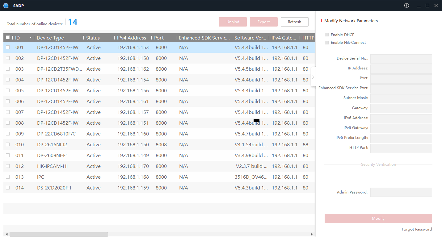Select device DP-22CD6810F/C
This screenshot has height=237, width=442.
(x=56, y=134)
